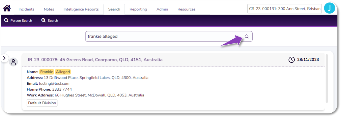Viewport: 341px width, 117px height.
Task: Click the magnifier icon in the search box
Action: [x=247, y=36]
